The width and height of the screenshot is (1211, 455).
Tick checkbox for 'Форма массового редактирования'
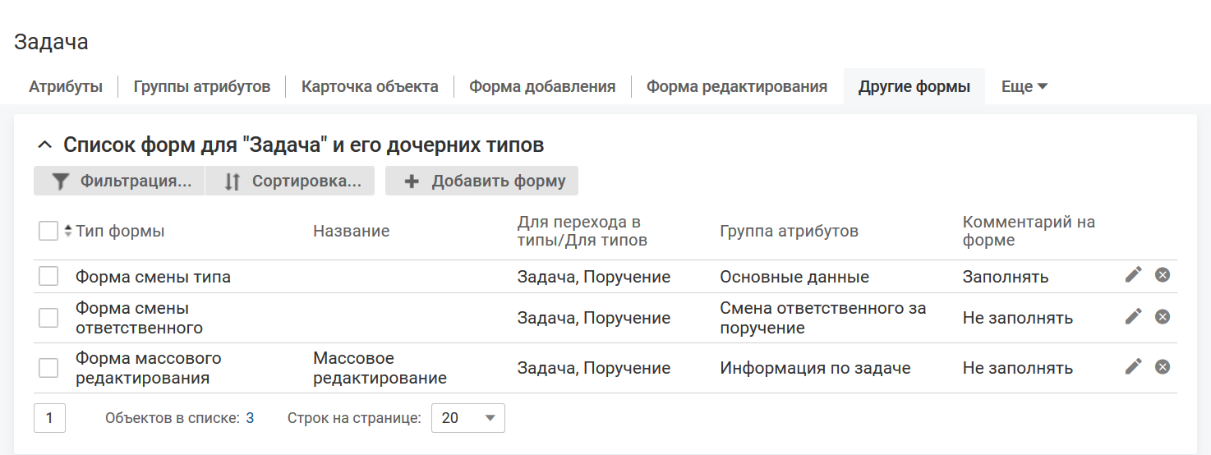point(48,368)
